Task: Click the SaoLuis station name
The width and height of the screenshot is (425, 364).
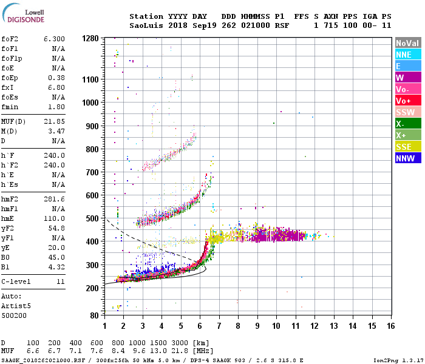Action: tap(146, 25)
